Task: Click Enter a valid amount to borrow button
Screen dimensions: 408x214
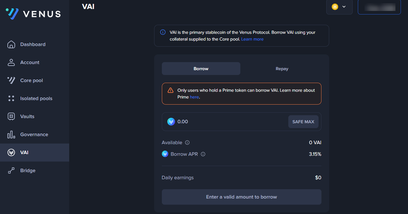Action: (241, 197)
